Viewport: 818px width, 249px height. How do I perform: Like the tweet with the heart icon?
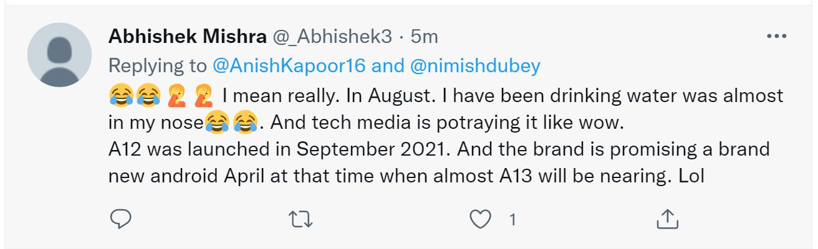click(x=481, y=218)
